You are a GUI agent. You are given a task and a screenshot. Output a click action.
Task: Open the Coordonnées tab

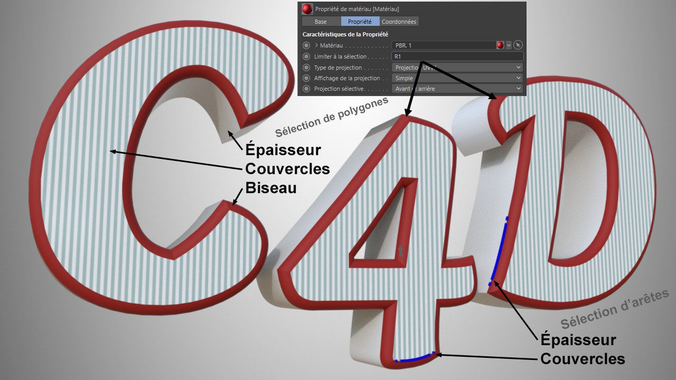coord(399,22)
